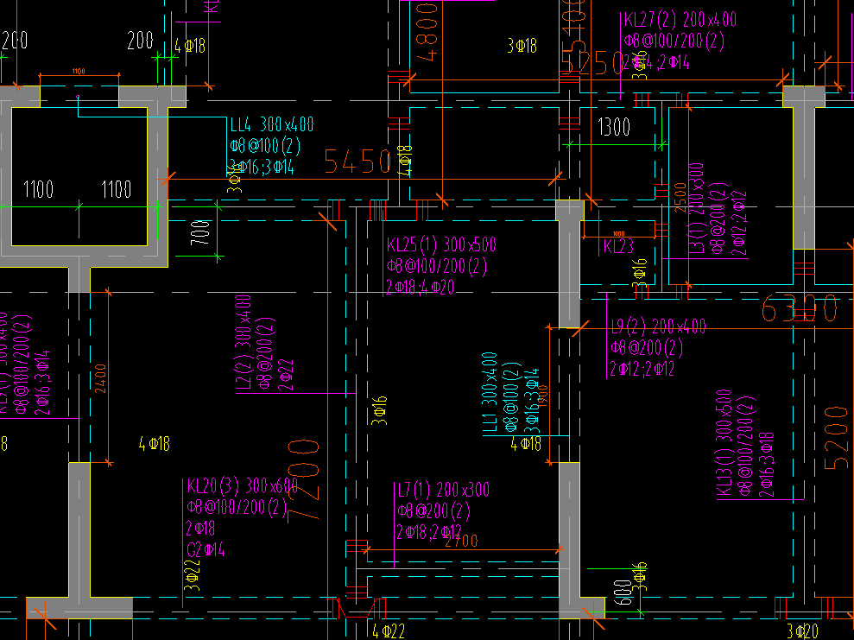The width and height of the screenshot is (854, 640).
Task: Click the 7200 dimension text
Action: [303, 480]
